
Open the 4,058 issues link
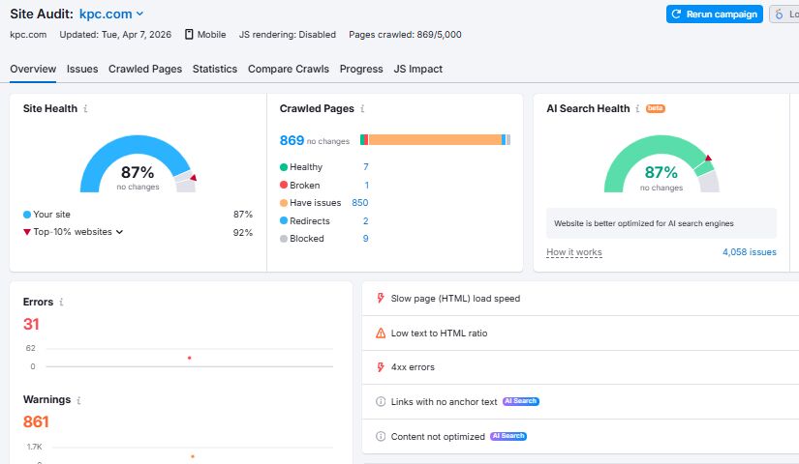[749, 252]
